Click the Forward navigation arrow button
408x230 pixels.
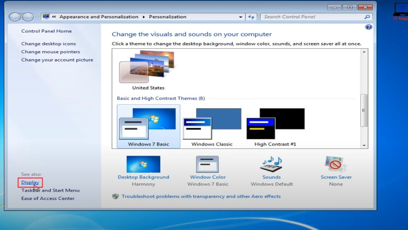(x=28, y=17)
